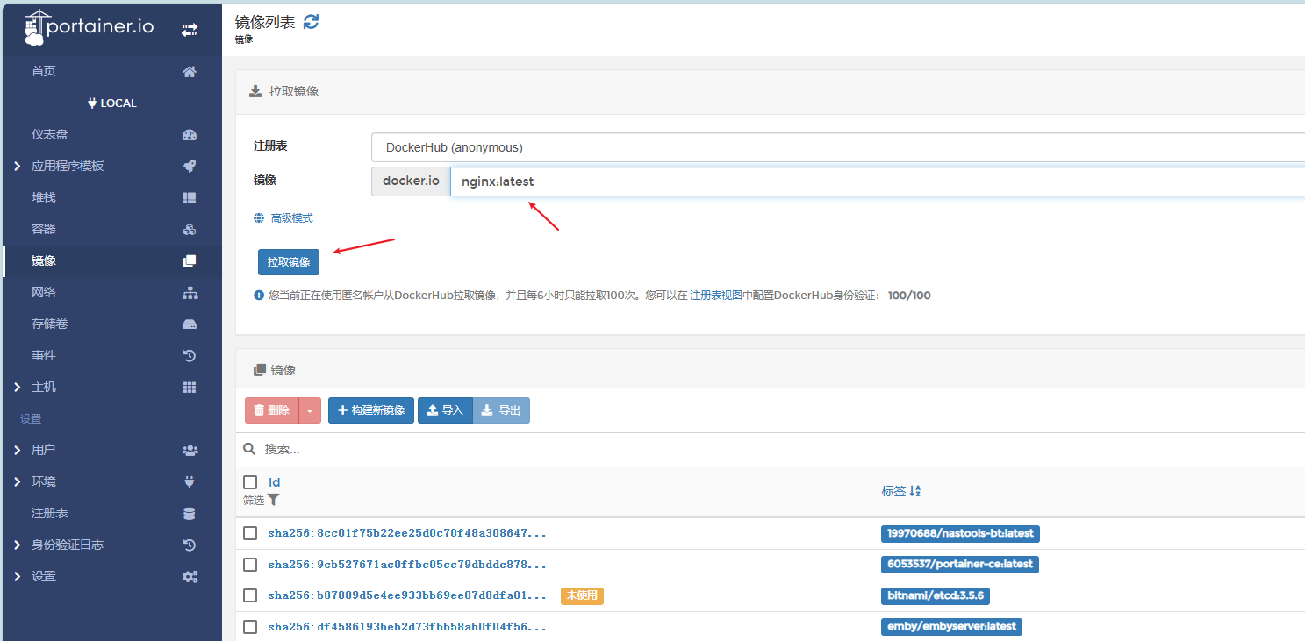Click the home icon beside 首页
This screenshot has width=1305, height=641.
coord(190,72)
